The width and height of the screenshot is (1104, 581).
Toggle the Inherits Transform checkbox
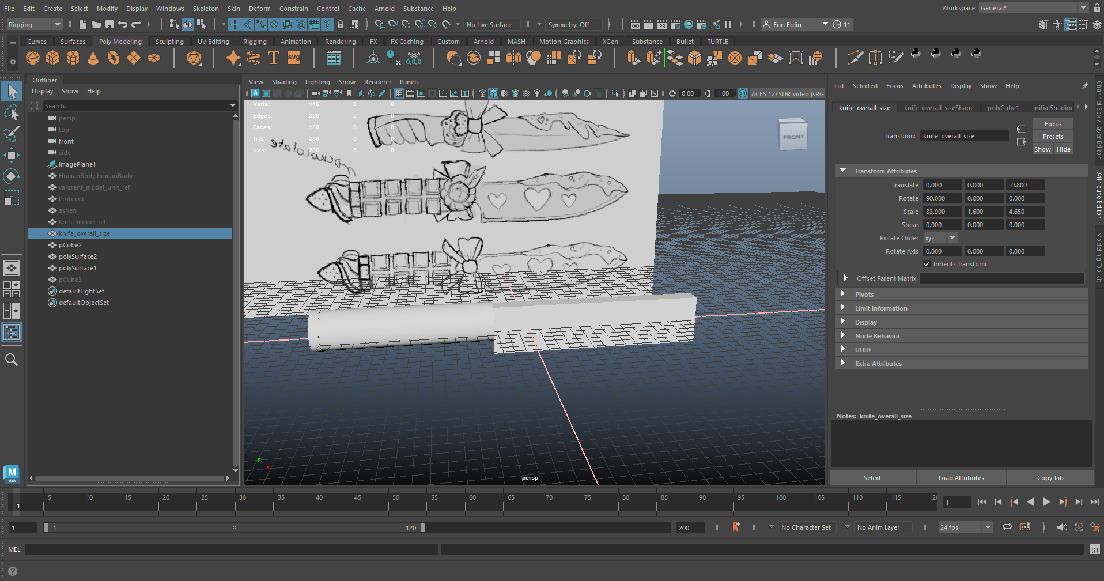tap(927, 264)
